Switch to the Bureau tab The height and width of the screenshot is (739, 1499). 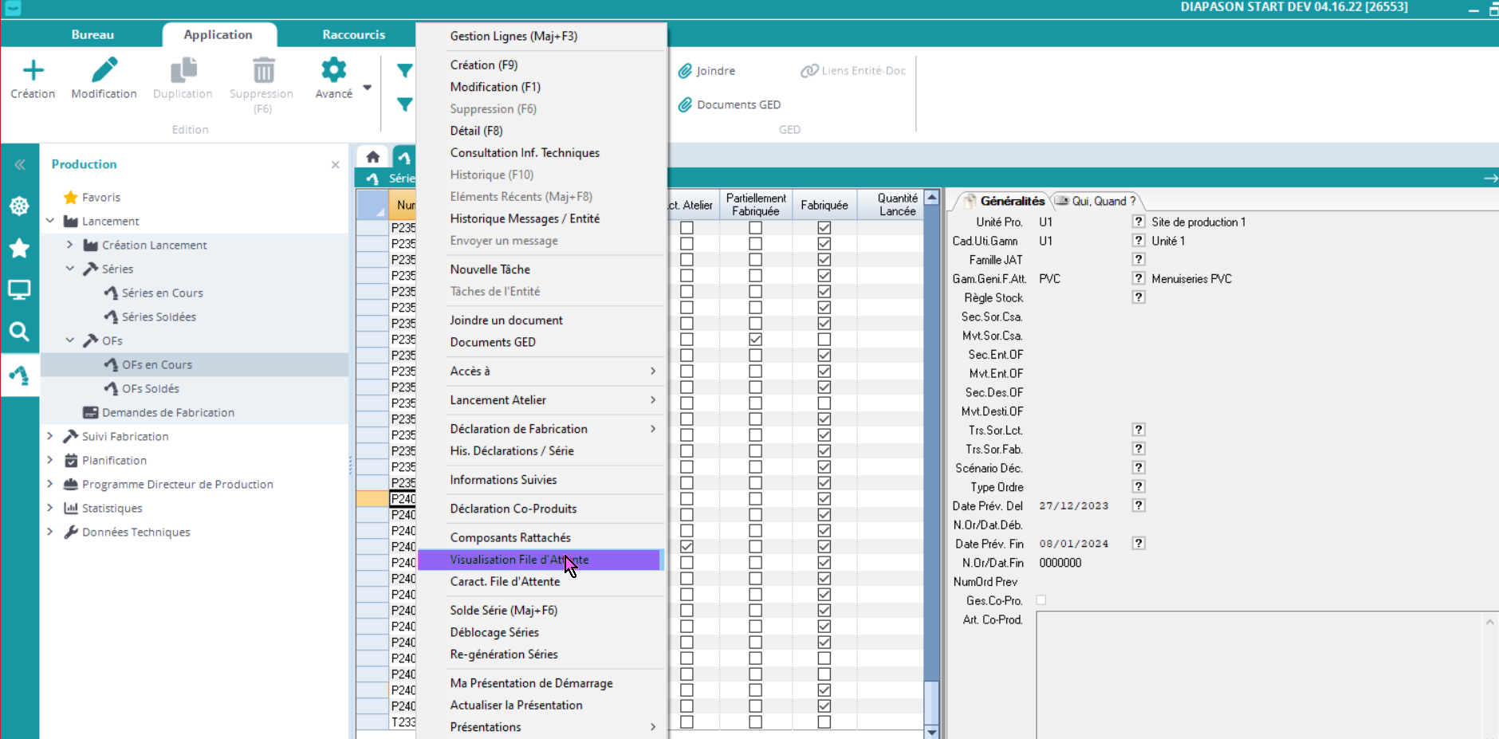coord(92,35)
